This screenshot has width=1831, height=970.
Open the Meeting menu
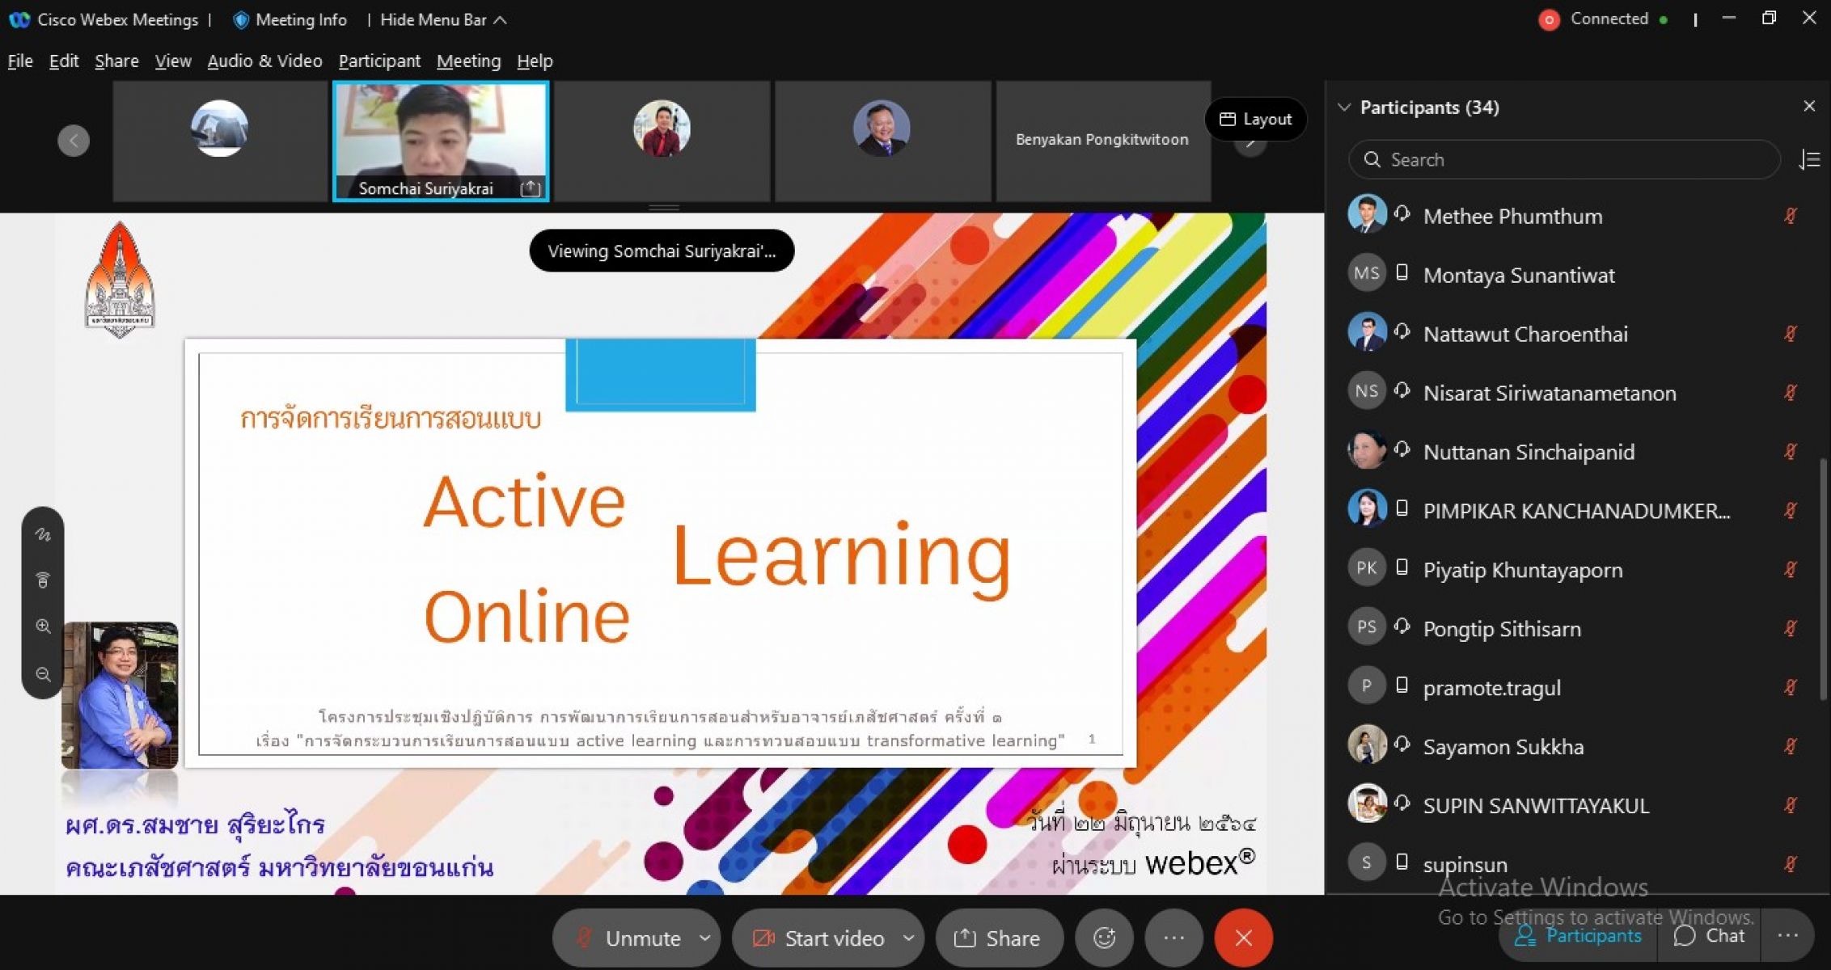coord(468,61)
